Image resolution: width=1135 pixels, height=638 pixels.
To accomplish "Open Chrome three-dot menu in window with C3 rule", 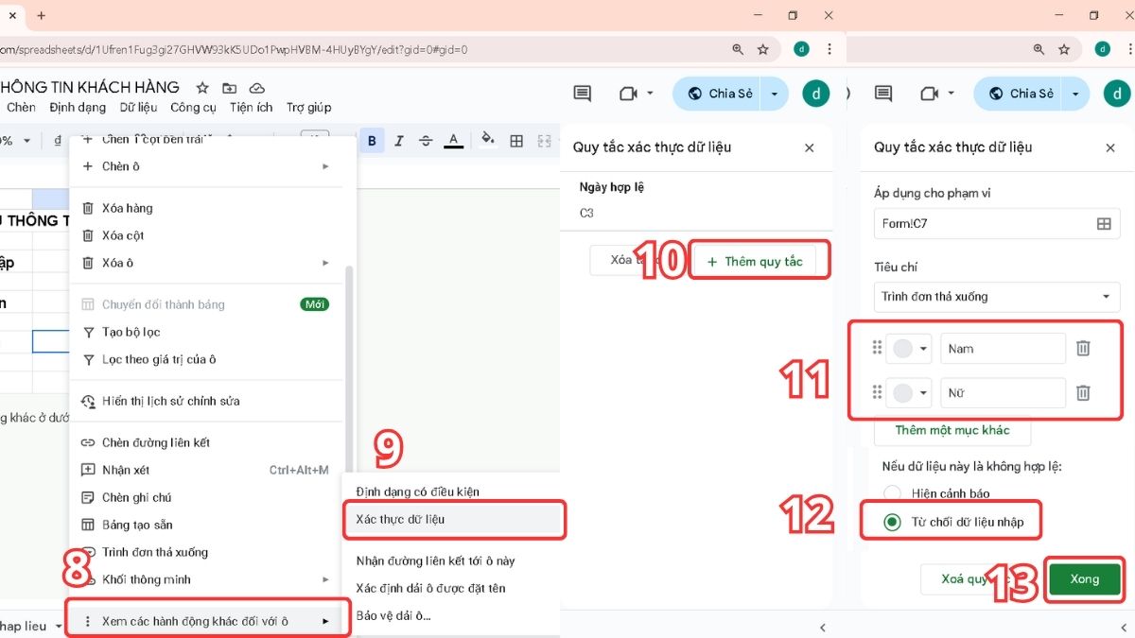I will (829, 49).
